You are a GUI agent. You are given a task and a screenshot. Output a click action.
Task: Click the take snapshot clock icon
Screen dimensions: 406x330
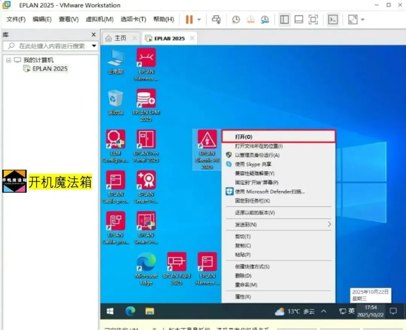click(236, 20)
